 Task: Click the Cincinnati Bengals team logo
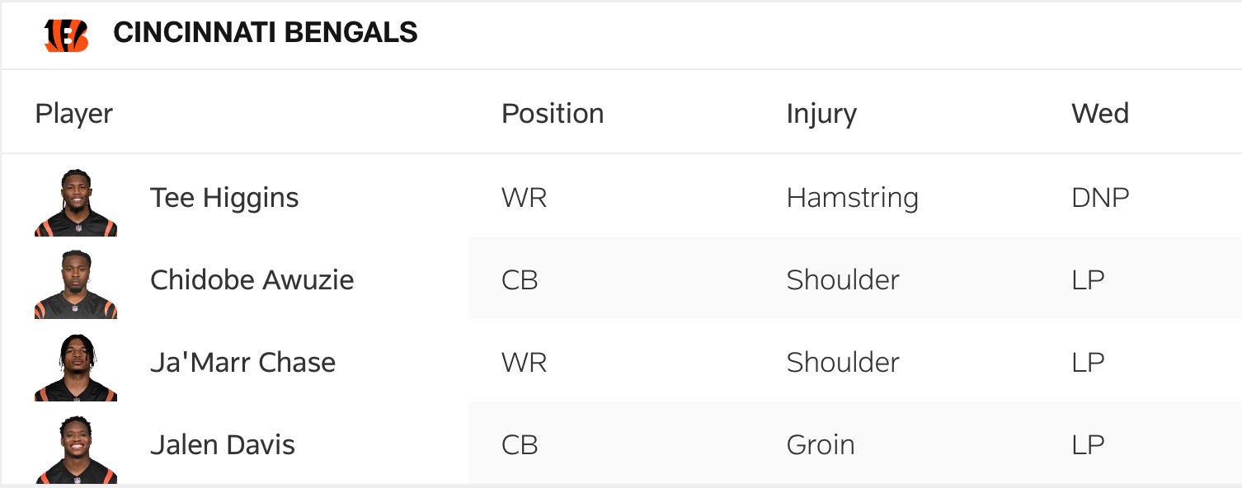(66, 35)
